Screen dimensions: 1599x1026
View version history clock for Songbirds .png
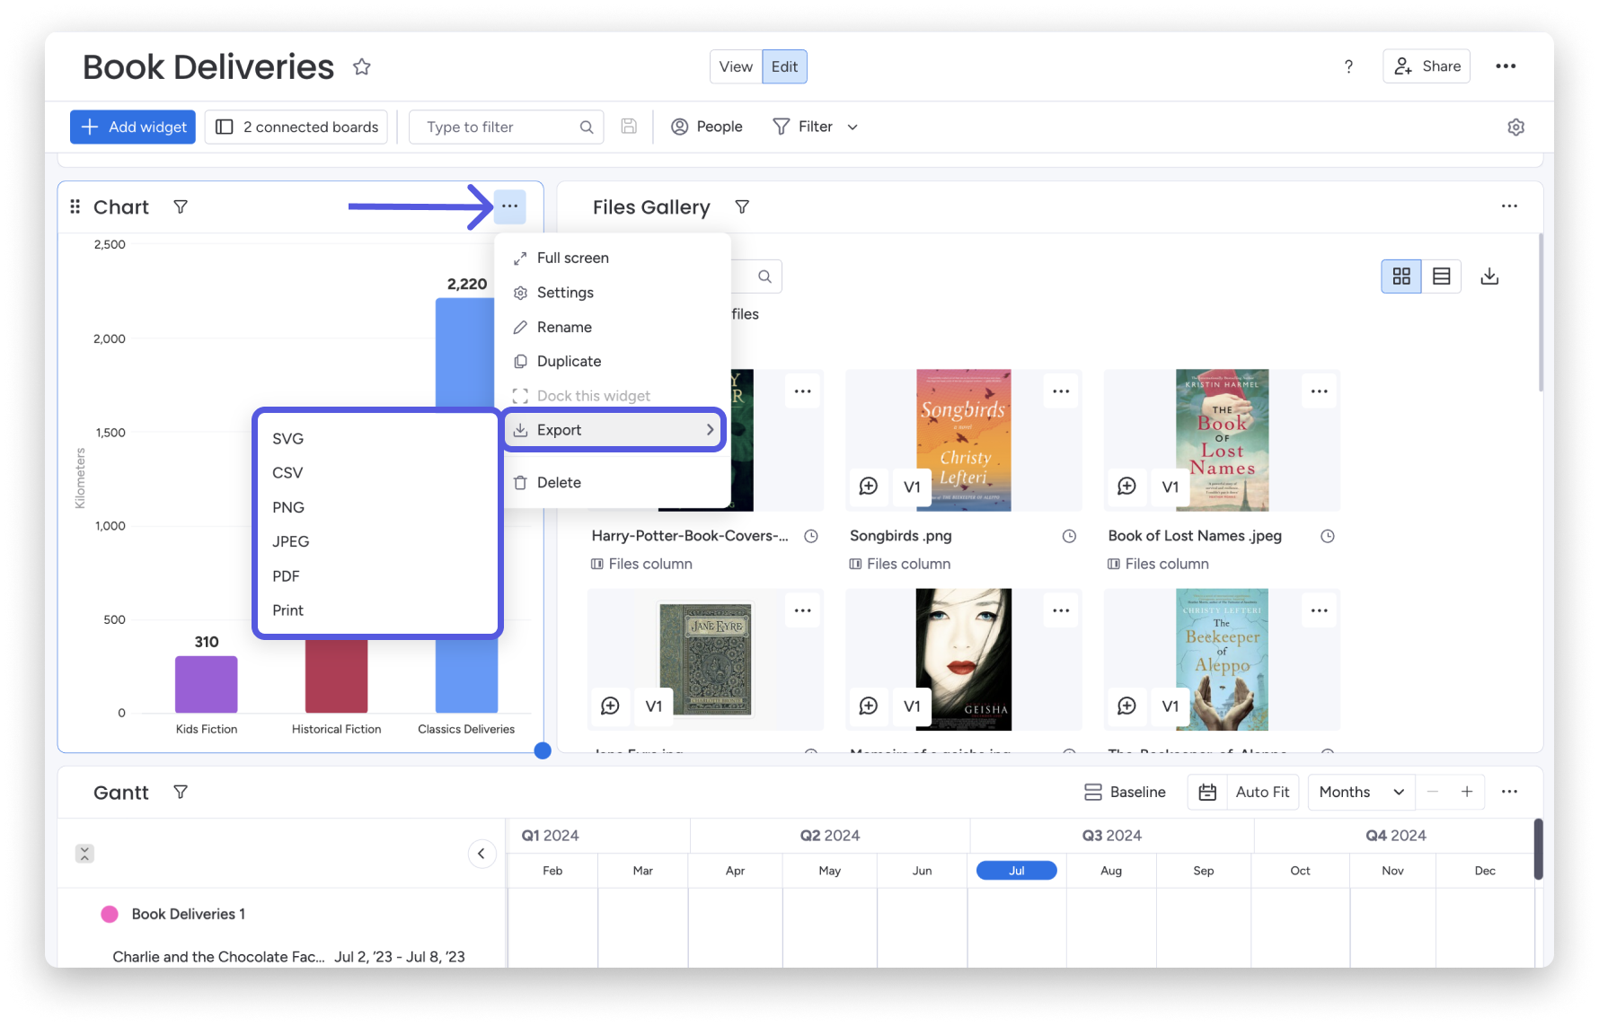[x=1069, y=536]
